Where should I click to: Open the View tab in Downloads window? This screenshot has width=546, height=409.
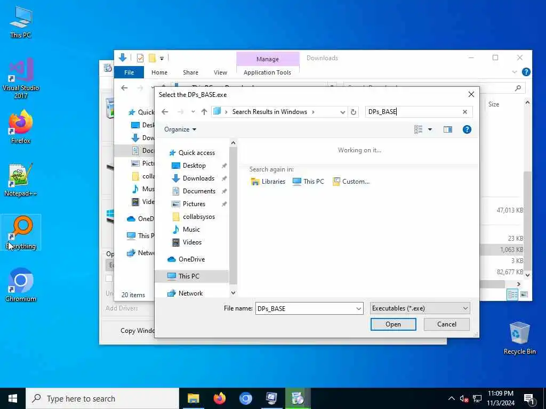(x=220, y=72)
